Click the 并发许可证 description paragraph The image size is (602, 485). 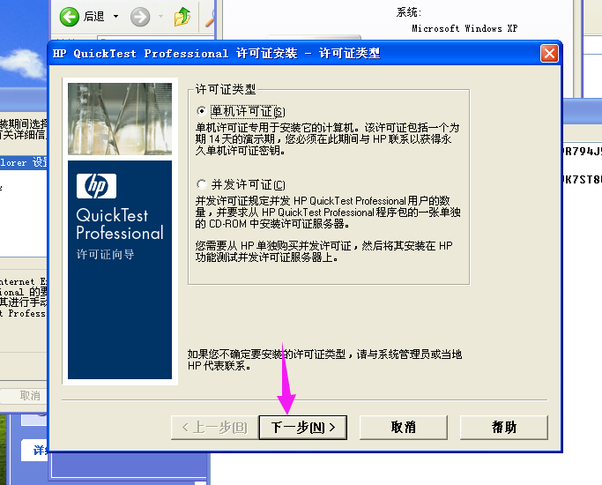pyautogui.click(x=328, y=212)
